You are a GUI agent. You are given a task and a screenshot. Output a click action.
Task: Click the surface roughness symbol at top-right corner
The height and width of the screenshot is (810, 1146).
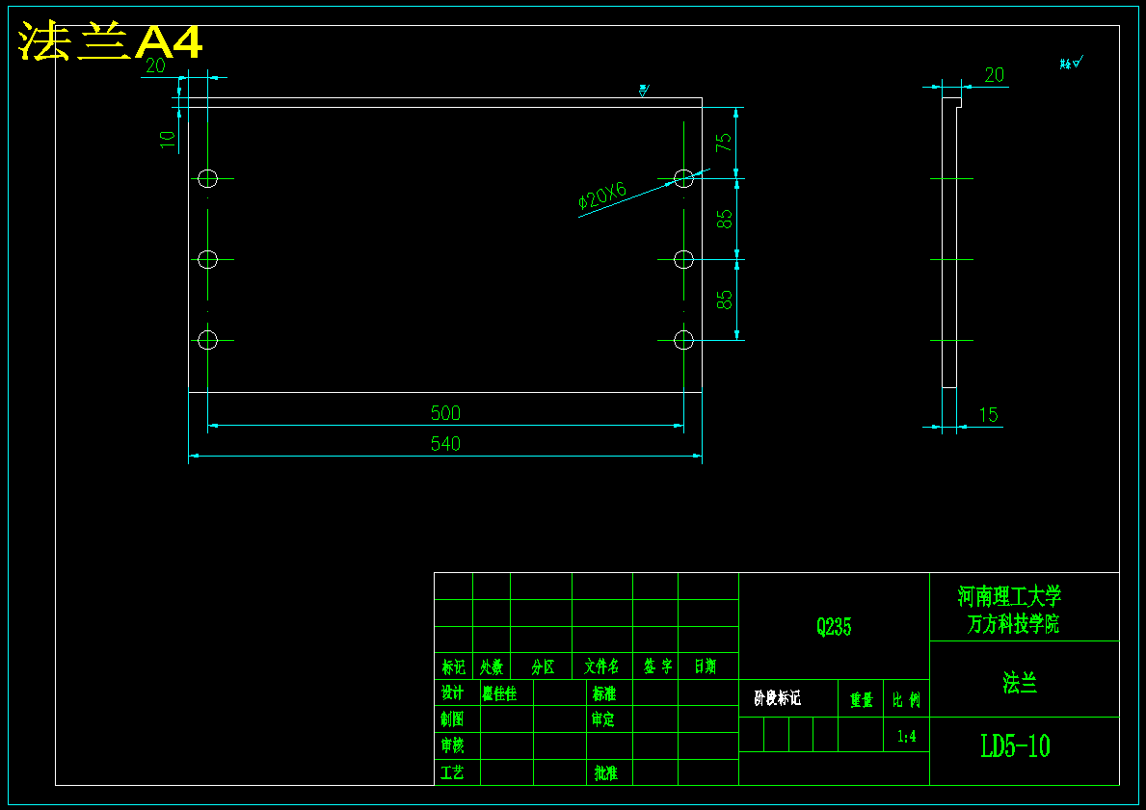tap(1071, 63)
